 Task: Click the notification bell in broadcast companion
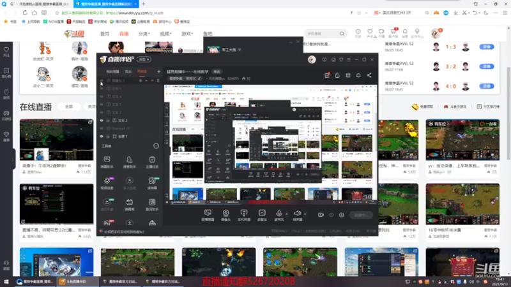pos(358,75)
